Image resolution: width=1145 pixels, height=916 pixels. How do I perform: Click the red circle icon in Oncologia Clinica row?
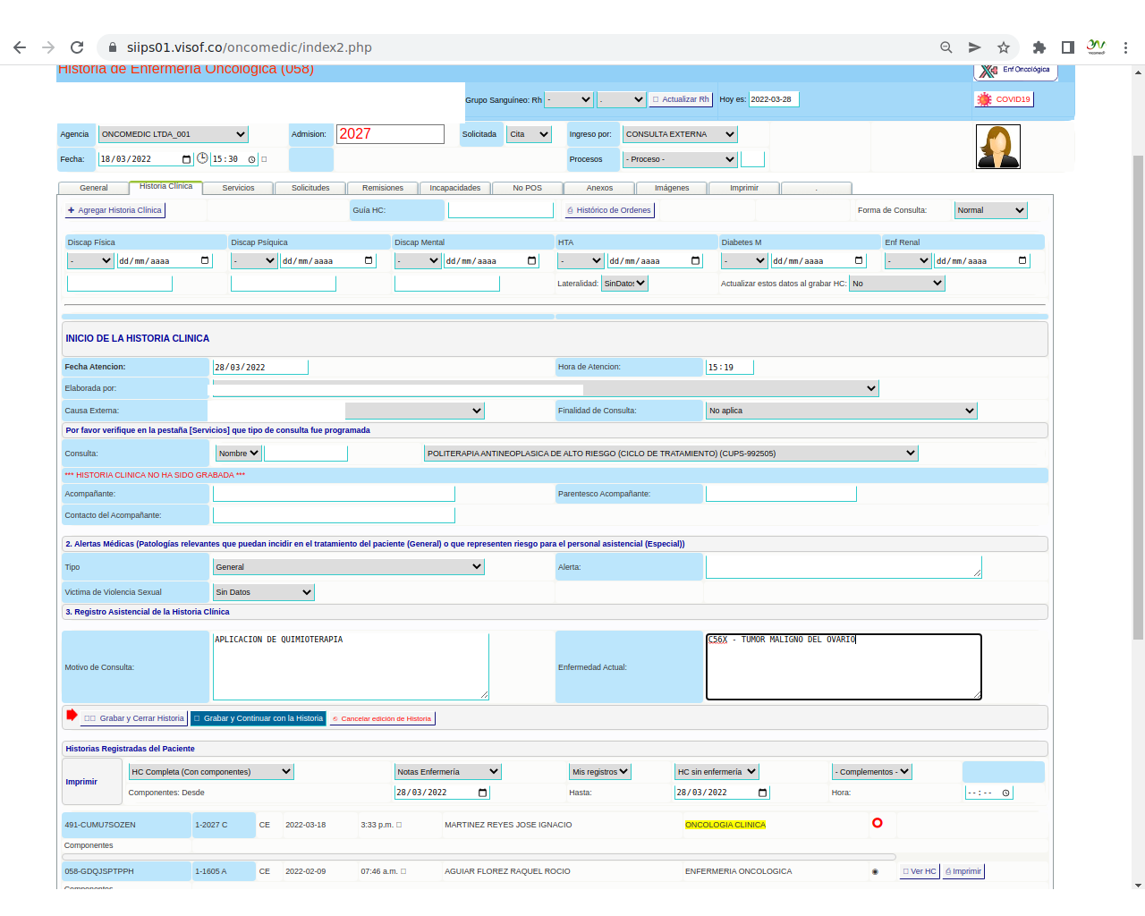coord(877,823)
